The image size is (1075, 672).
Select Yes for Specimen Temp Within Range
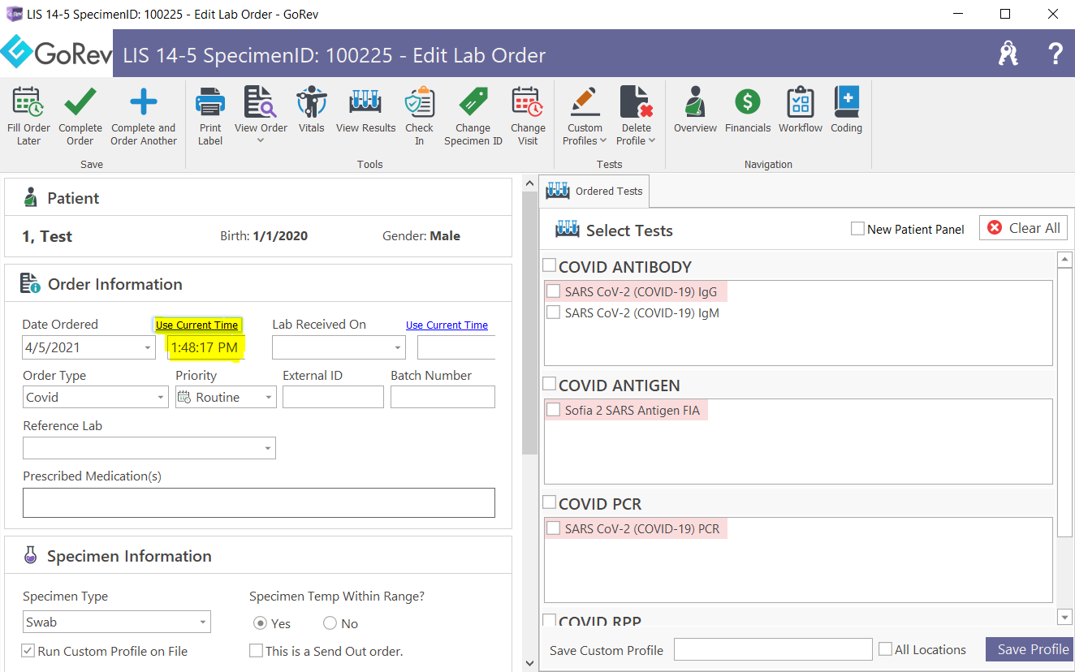[x=261, y=623]
